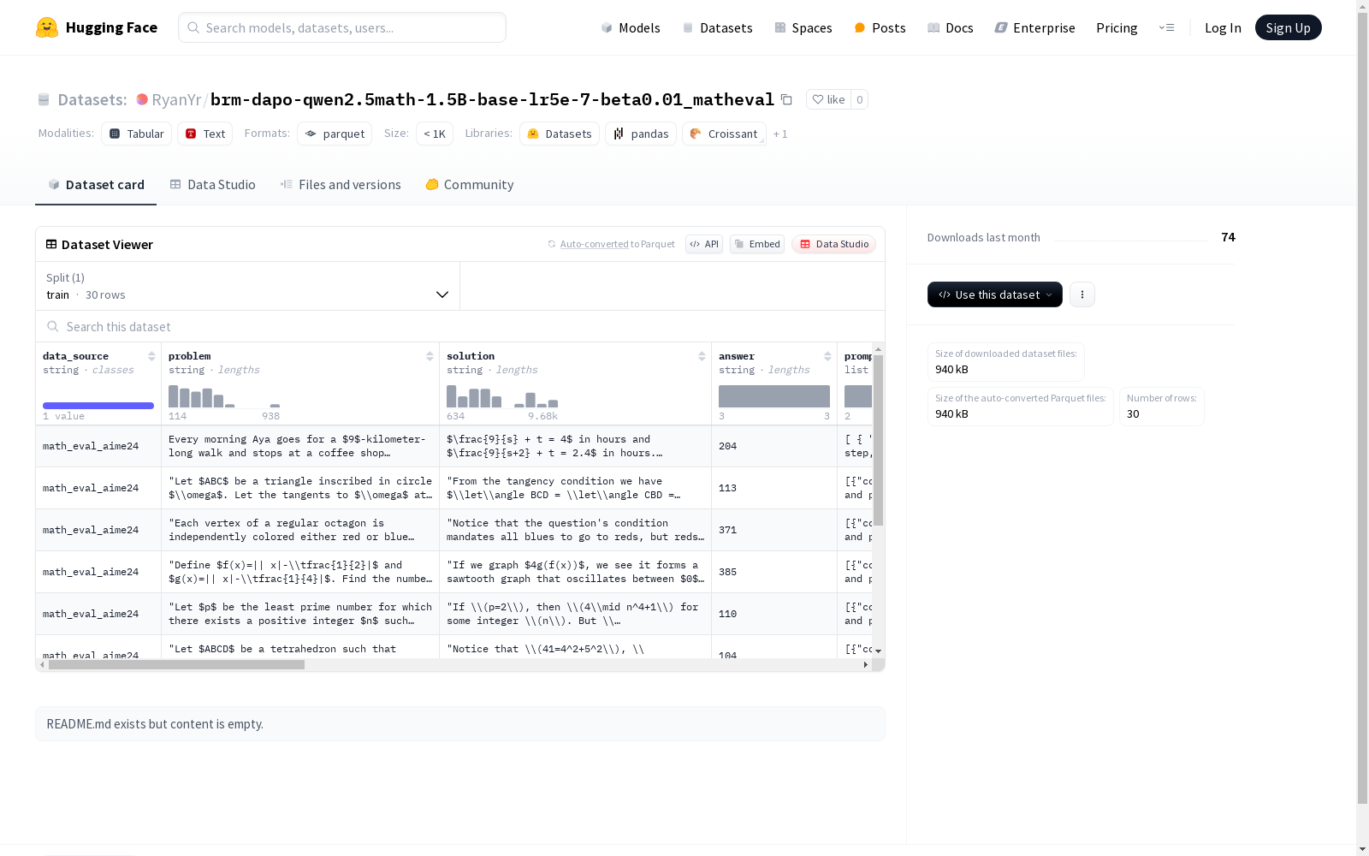
Task: Open Enterprise in the navigation
Action: tap(1034, 27)
